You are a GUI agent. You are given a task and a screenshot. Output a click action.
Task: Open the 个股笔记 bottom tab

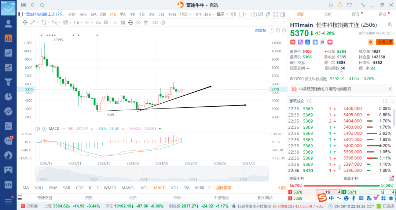point(221,198)
